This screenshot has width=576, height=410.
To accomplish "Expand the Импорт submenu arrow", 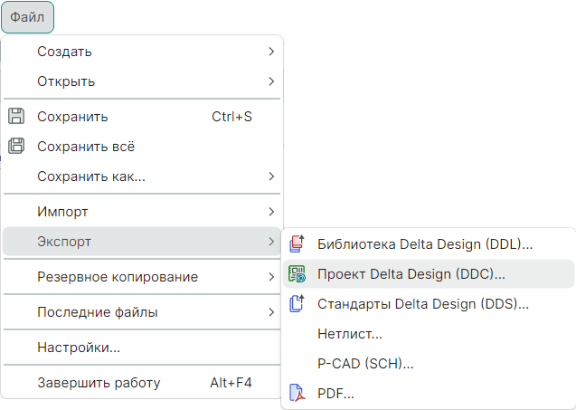I will point(271,212).
